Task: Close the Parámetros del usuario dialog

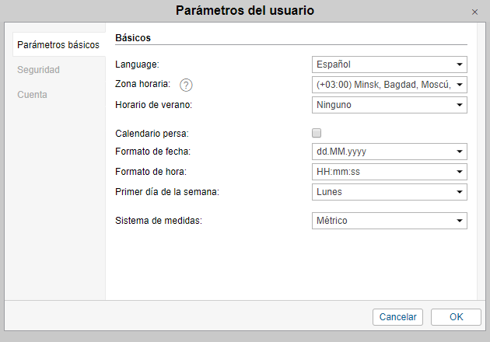Action: point(474,12)
